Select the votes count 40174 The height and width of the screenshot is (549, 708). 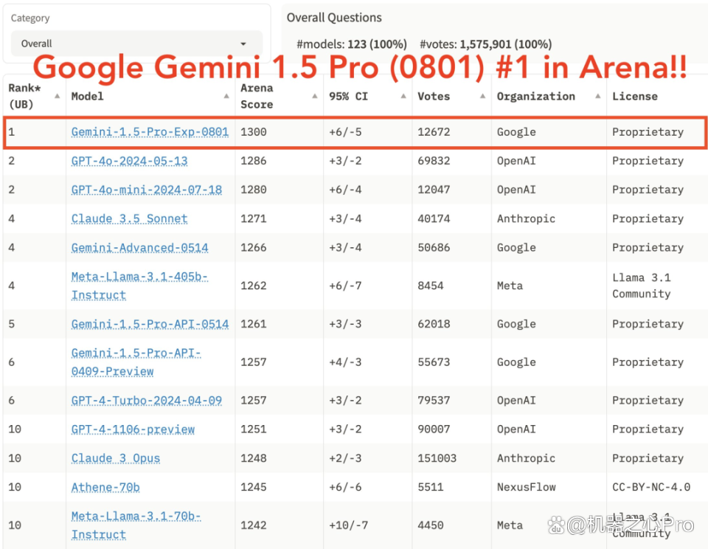click(434, 218)
